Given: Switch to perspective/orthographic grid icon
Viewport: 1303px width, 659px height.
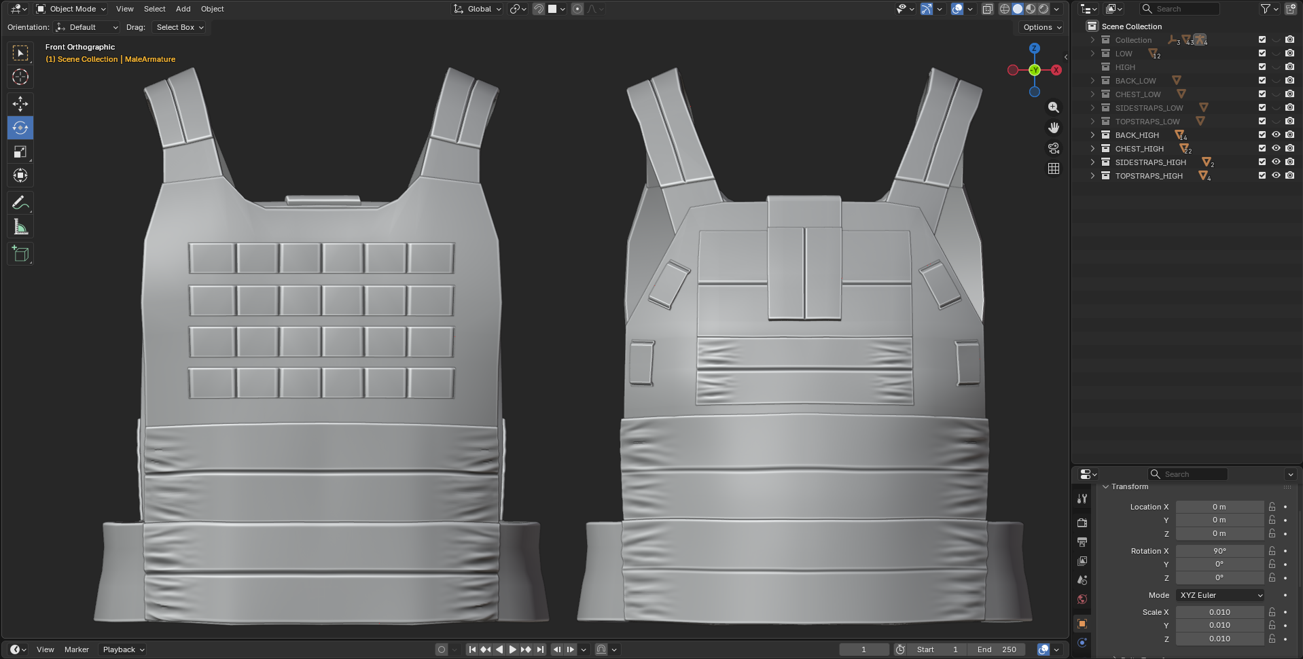Looking at the screenshot, I should (x=1053, y=168).
